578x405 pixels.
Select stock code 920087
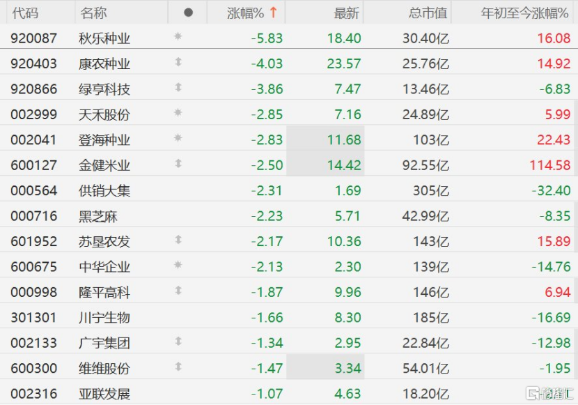pos(34,38)
